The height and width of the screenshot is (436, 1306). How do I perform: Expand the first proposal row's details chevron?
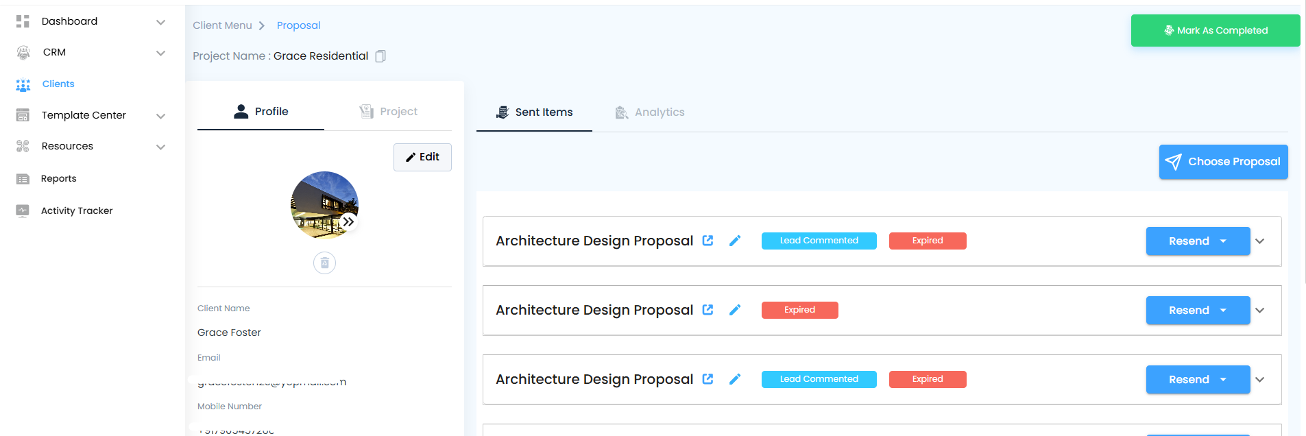click(1259, 241)
